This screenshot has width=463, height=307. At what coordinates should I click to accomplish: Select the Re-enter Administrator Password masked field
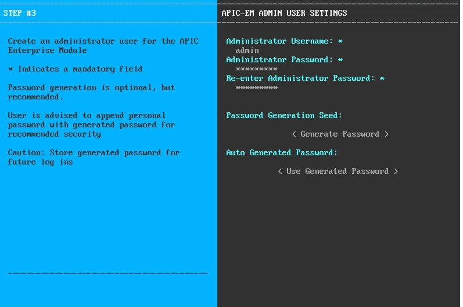(x=257, y=88)
